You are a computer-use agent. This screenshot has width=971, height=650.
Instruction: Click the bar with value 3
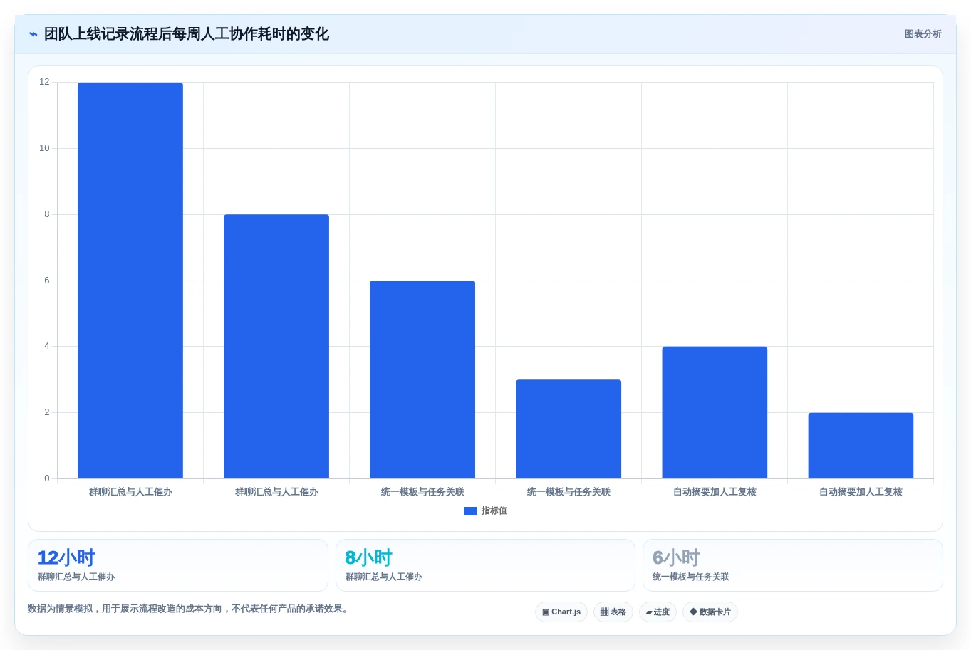coord(568,429)
